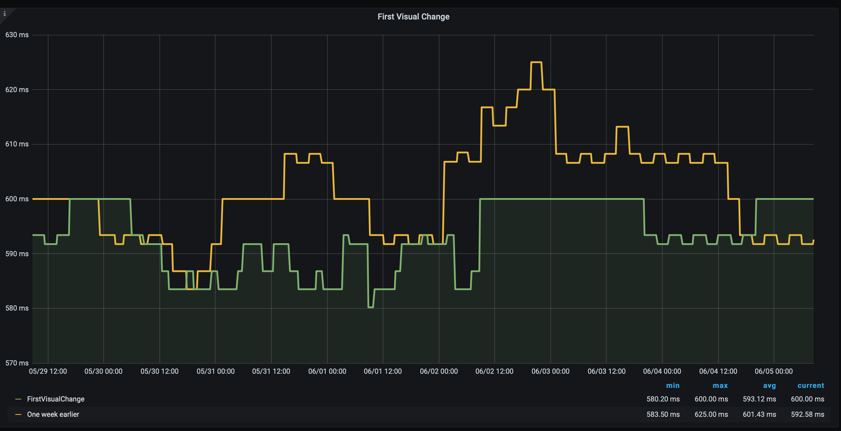Open the First Visual Change panel title menu
This screenshot has width=841, height=431.
[x=413, y=17]
